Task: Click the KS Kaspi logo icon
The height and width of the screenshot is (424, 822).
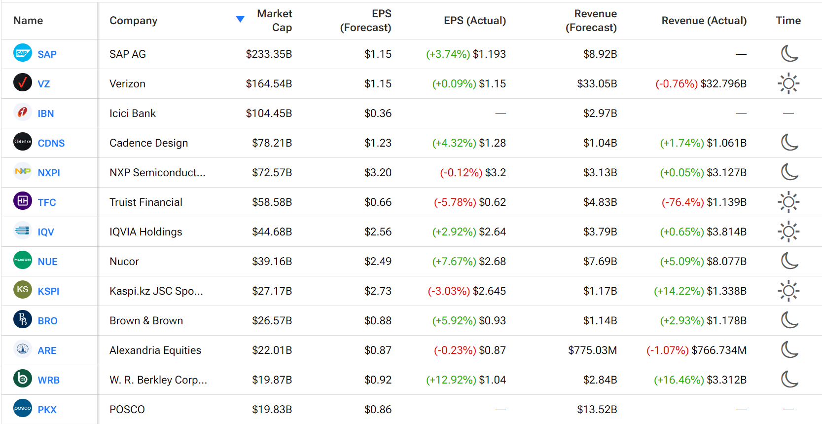Action: coord(23,290)
